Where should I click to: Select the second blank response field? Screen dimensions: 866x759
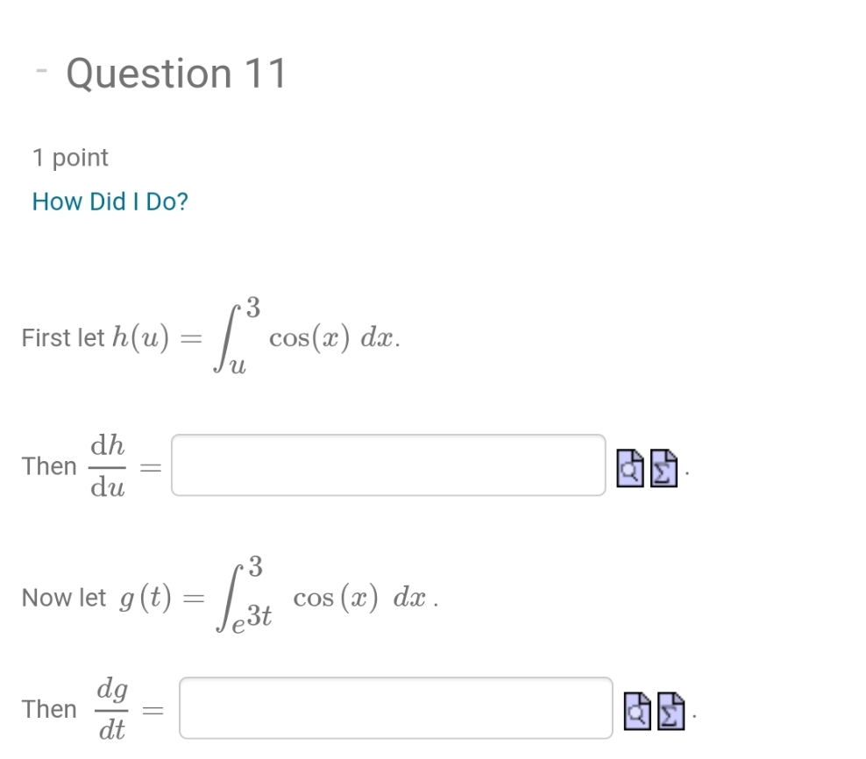click(394, 707)
